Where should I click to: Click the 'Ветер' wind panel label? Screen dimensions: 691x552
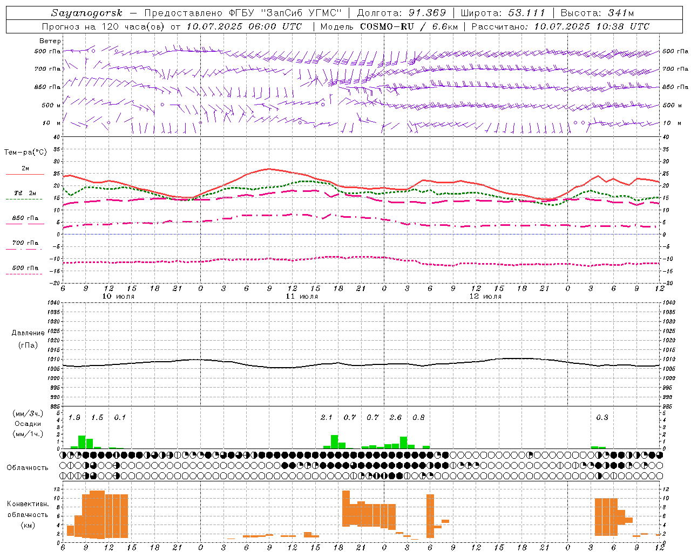pyautogui.click(x=50, y=41)
